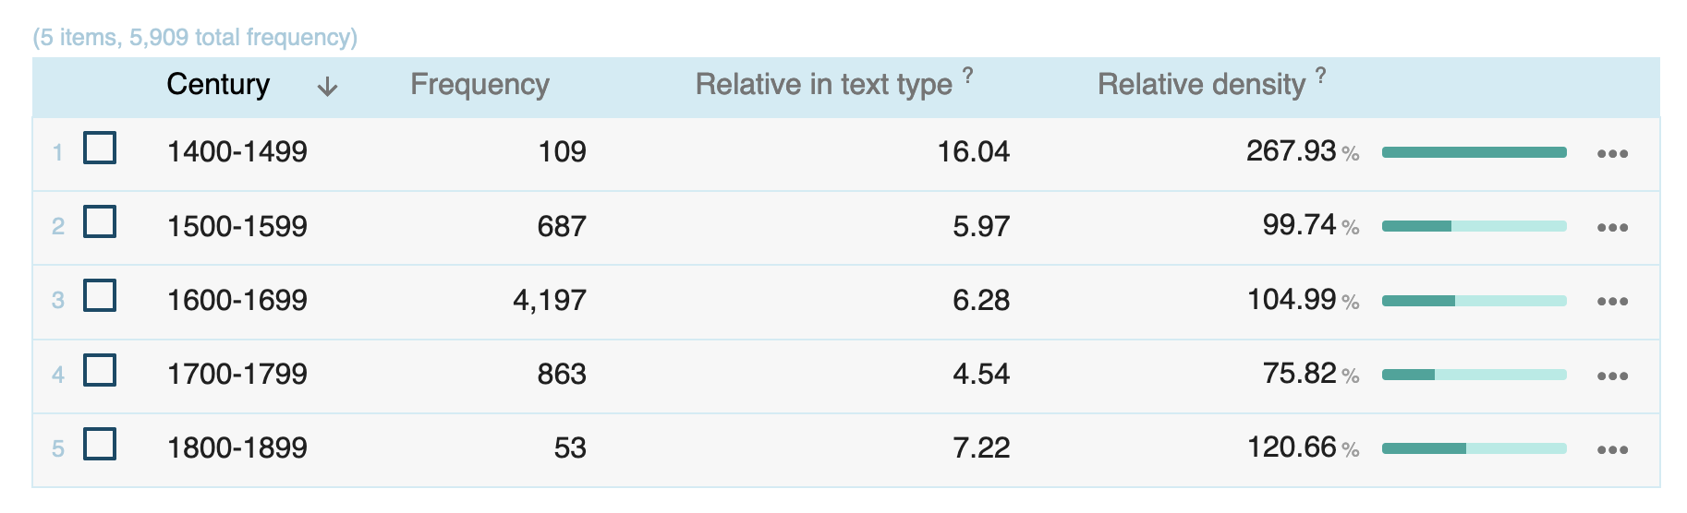Show help for Relative in text type
This screenshot has height=513, width=1687.
coord(967,75)
